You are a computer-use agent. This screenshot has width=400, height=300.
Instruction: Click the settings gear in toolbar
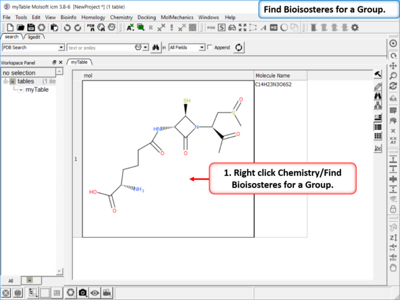pyautogui.click(x=355, y=28)
